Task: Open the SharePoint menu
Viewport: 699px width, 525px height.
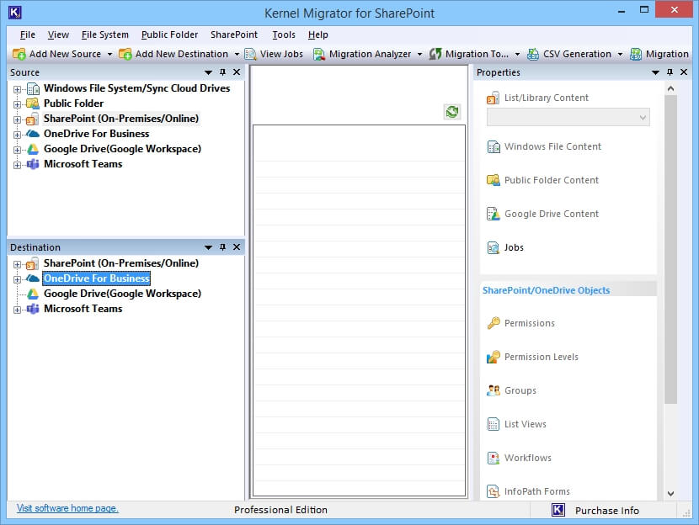Action: pos(234,34)
